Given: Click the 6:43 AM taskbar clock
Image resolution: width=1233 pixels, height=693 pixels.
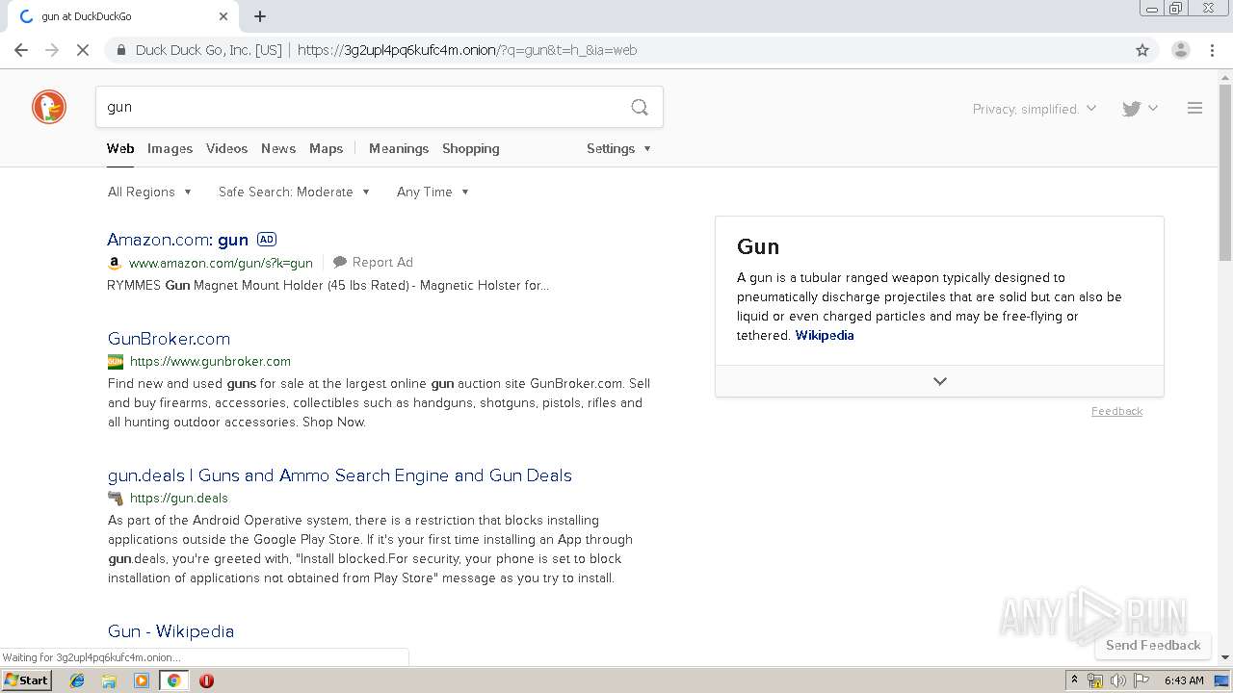Looking at the screenshot, I should [1184, 680].
